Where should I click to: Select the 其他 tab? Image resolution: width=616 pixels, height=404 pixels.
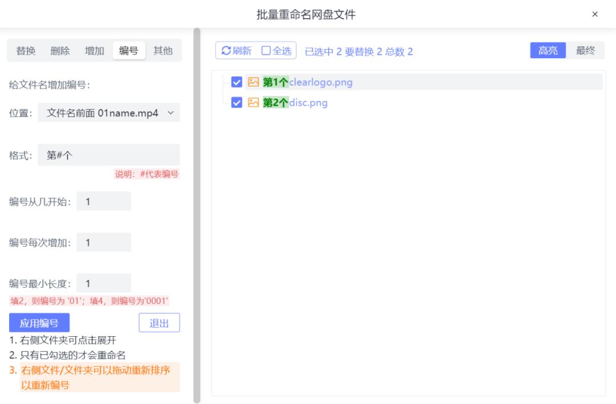163,51
